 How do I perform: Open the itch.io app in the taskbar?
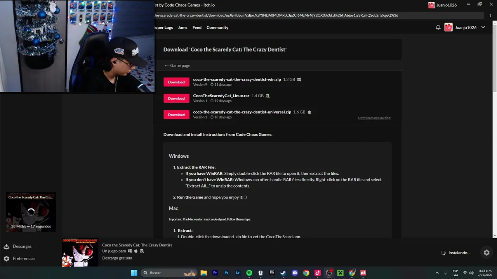[363, 273]
